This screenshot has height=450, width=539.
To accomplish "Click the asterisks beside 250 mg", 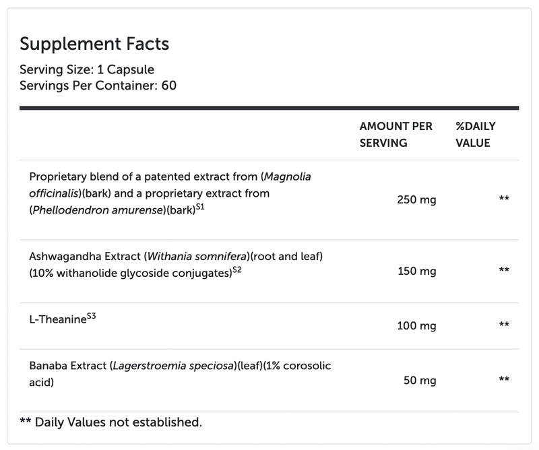I will [504, 198].
